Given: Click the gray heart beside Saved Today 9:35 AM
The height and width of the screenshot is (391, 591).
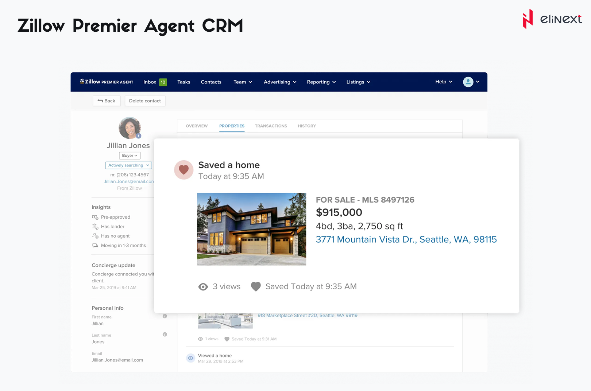Looking at the screenshot, I should [x=256, y=287].
